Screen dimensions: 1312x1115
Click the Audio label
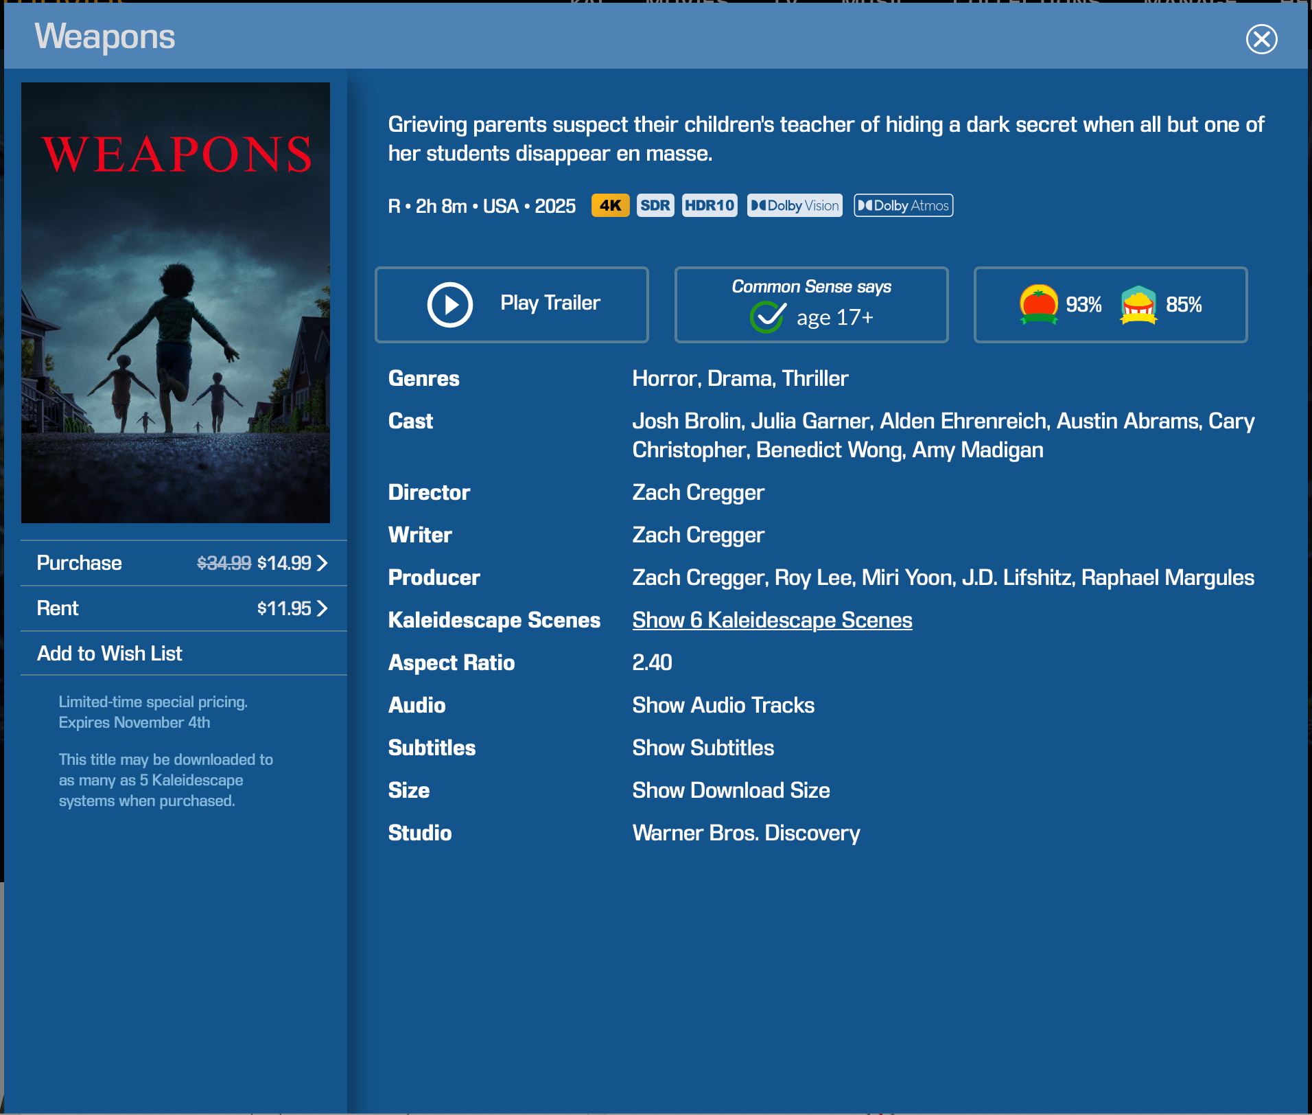pyautogui.click(x=417, y=705)
